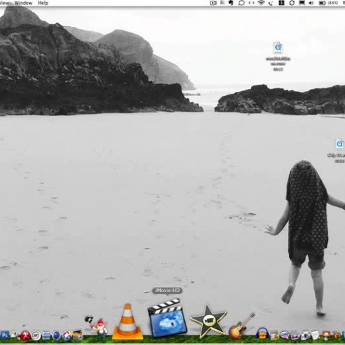Open the colorful ball dock icon
This screenshot has height=345, width=345.
tap(67, 336)
